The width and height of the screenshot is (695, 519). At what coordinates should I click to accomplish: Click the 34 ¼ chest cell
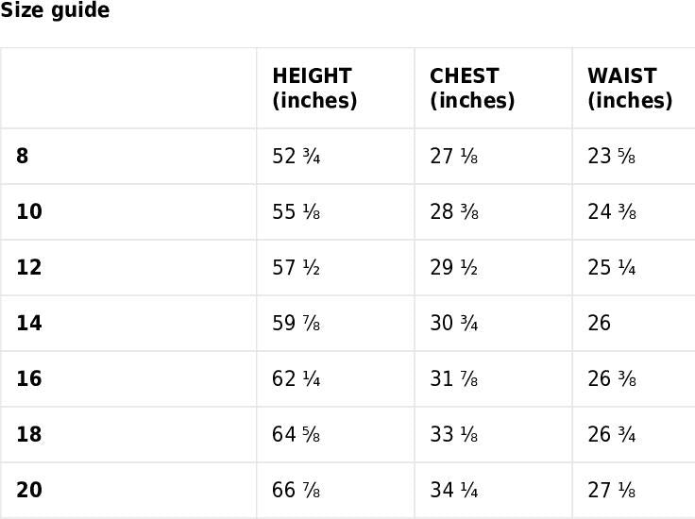454,491
